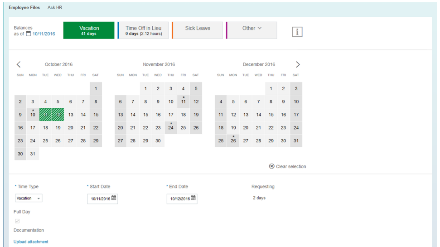
Task: Click the October 2016 month title
Action: click(58, 64)
